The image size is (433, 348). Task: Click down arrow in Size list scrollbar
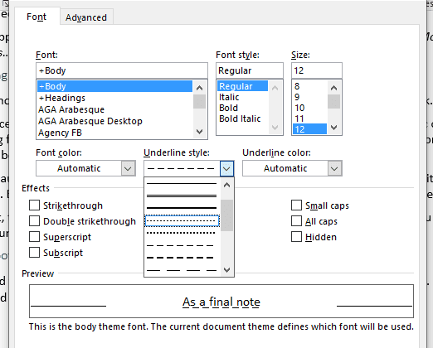coord(333,128)
